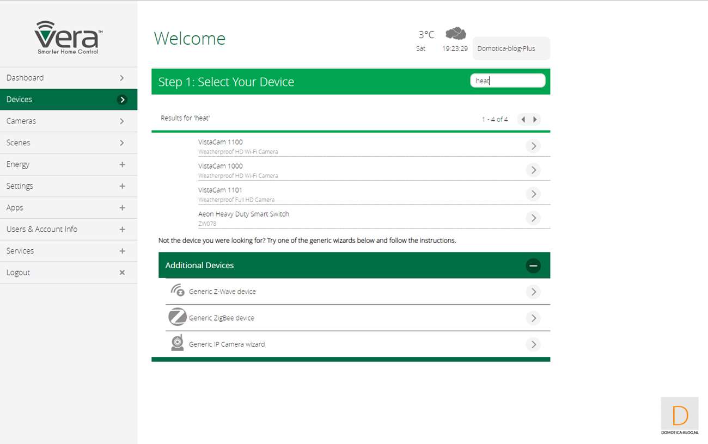Expand the Settings menu plus

point(122,186)
